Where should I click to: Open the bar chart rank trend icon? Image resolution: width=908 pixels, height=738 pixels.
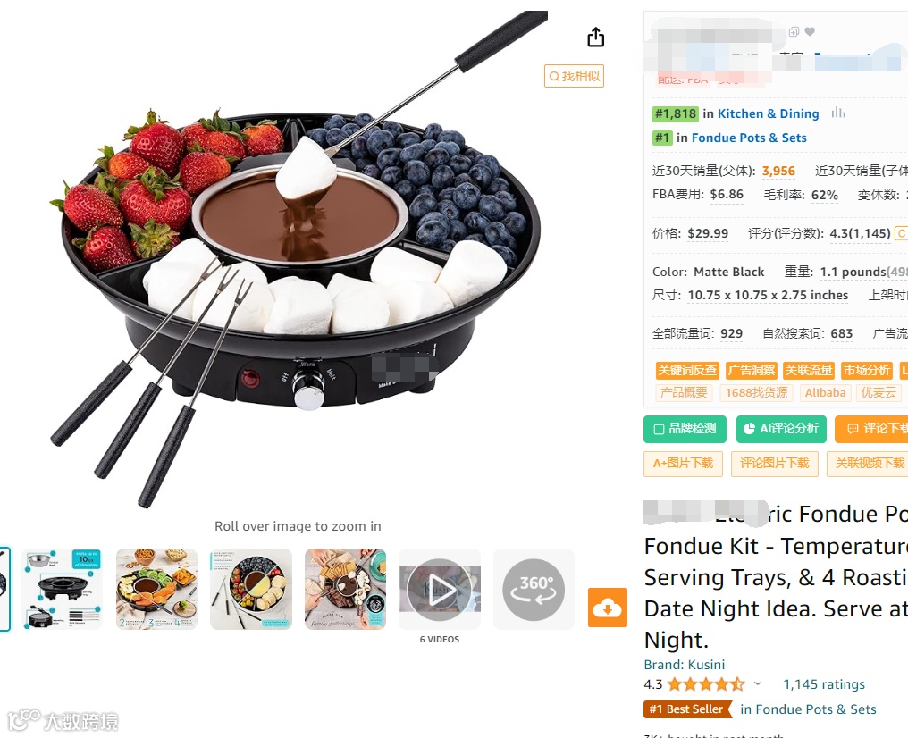(838, 113)
